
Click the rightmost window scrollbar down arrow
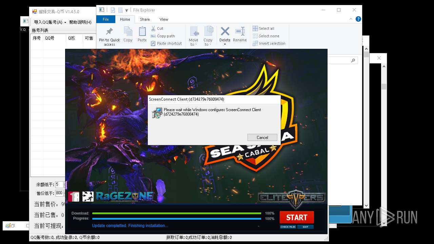384,223
